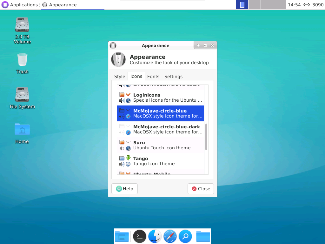
Task: Click the McMojave-circle-blue-dark preview icons
Action: point(125,129)
